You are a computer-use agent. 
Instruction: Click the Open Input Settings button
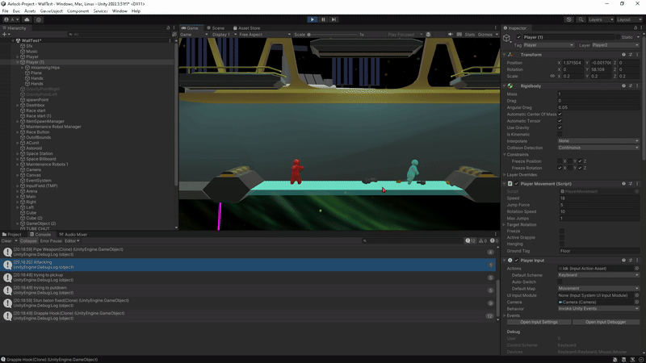point(539,322)
